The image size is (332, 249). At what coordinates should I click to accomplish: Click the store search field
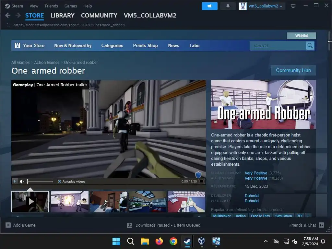pyautogui.click(x=278, y=45)
